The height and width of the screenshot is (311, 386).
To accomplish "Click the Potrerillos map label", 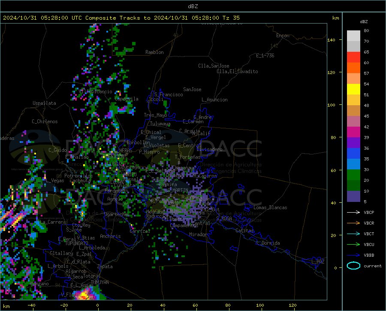I will tap(78, 176).
